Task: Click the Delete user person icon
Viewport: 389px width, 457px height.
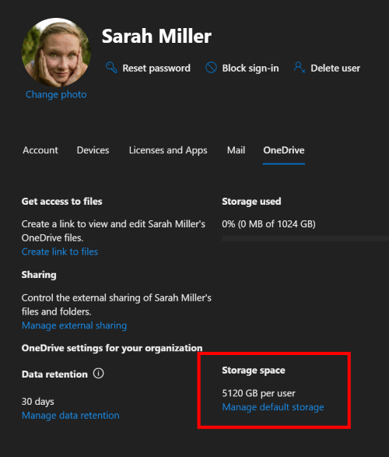Action: pos(300,67)
